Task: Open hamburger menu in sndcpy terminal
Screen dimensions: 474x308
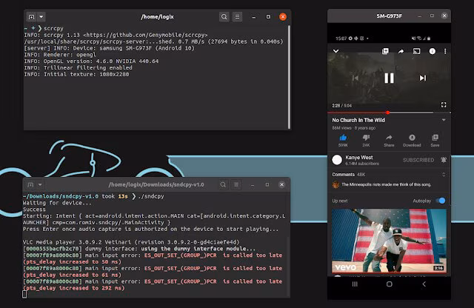Action: pos(236,184)
